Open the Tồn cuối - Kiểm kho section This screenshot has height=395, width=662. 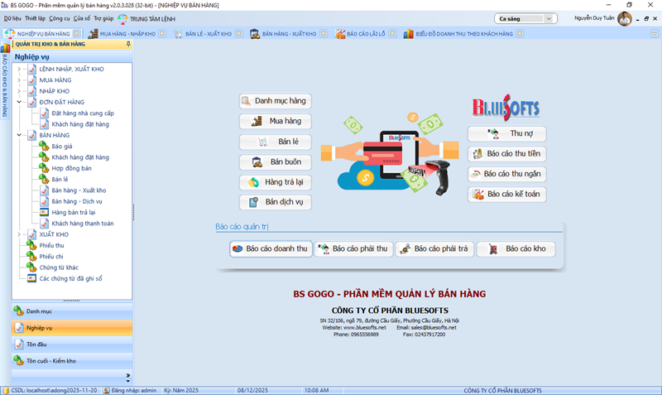click(x=71, y=361)
